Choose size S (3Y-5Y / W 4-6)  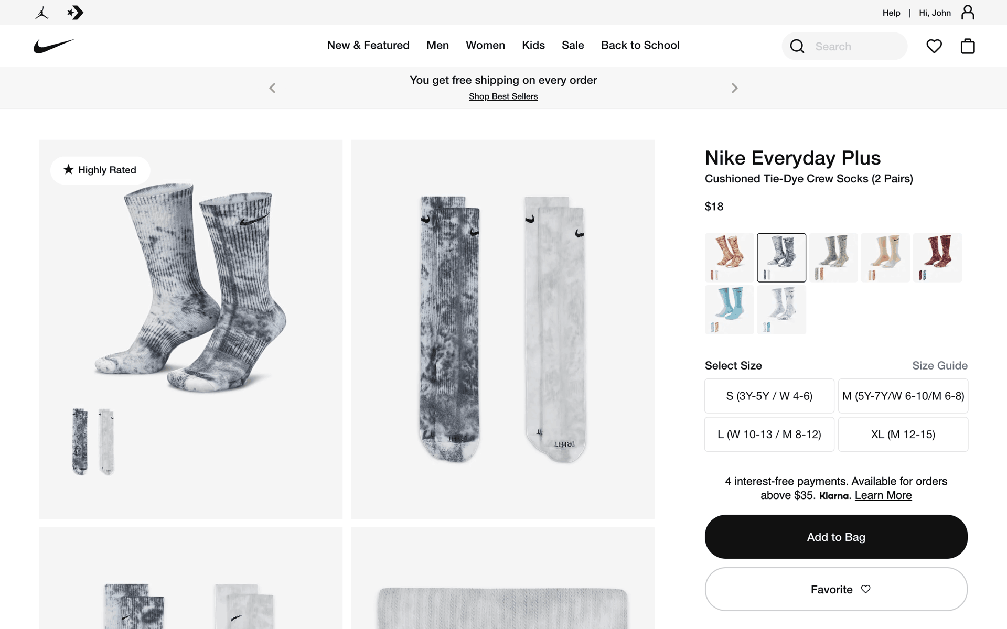click(769, 396)
